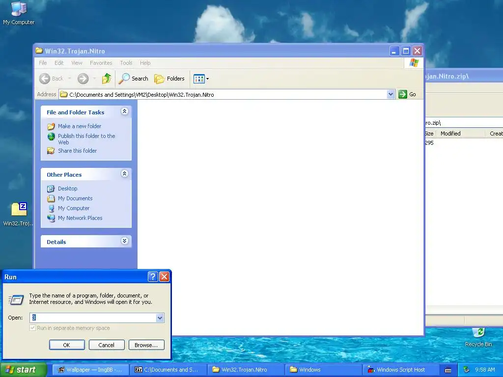Switch to Windows folder taskbar item
Image resolution: width=503 pixels, height=377 pixels.
323,370
